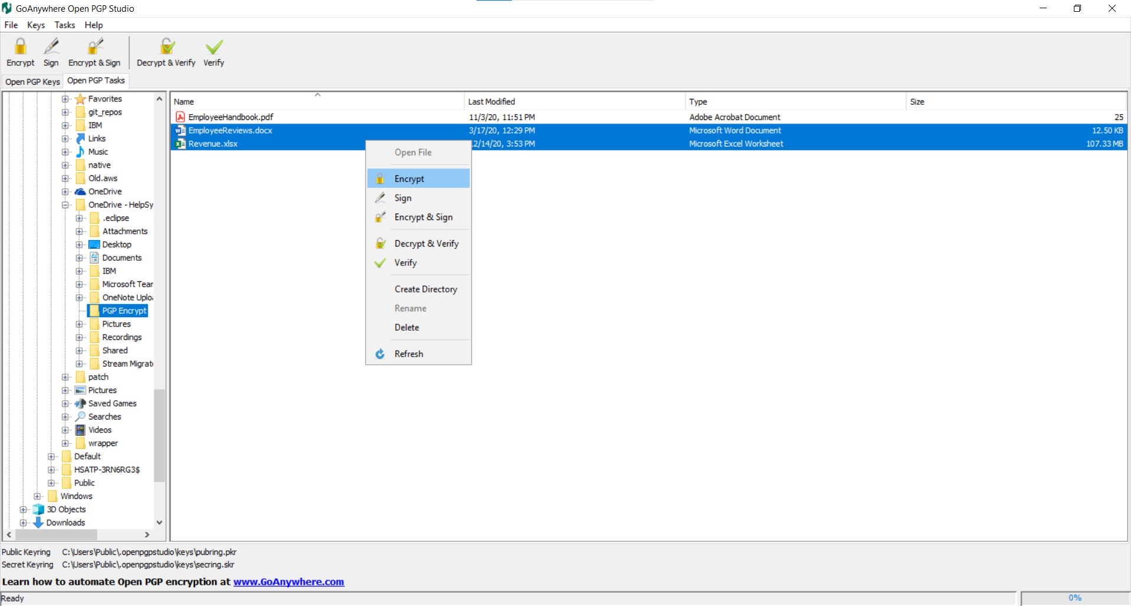Expand the Music folder node

click(65, 152)
